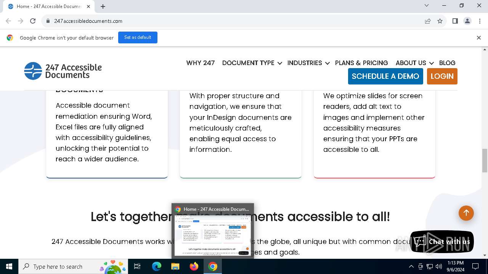Open the Chrome three-dot menu
Image resolution: width=488 pixels, height=274 pixels.
479,21
